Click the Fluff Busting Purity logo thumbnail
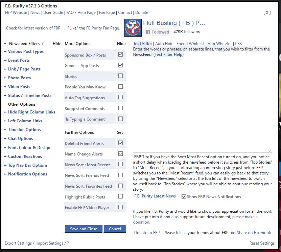This screenshot has height=252, width=281. coord(133,28)
